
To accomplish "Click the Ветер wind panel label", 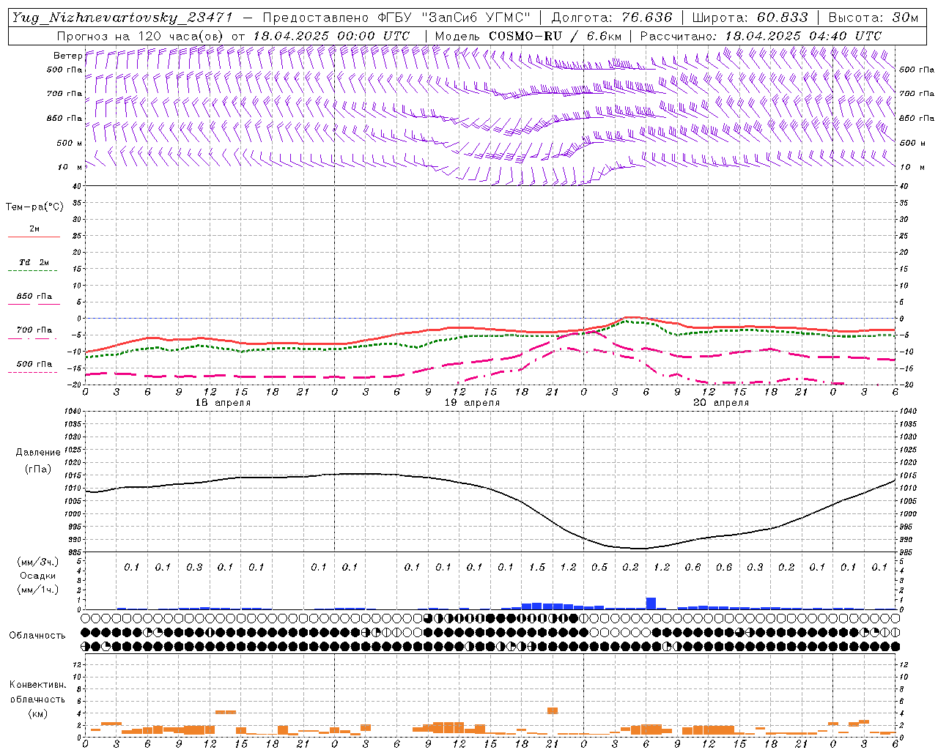I will [67, 56].
